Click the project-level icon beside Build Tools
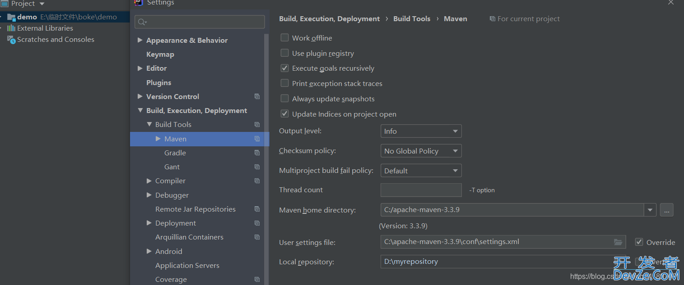This screenshot has width=684, height=285. point(257,124)
